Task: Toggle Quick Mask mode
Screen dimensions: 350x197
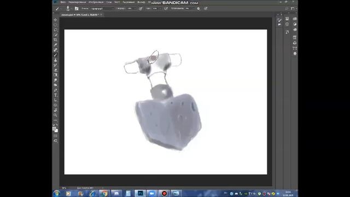Action: [55, 136]
